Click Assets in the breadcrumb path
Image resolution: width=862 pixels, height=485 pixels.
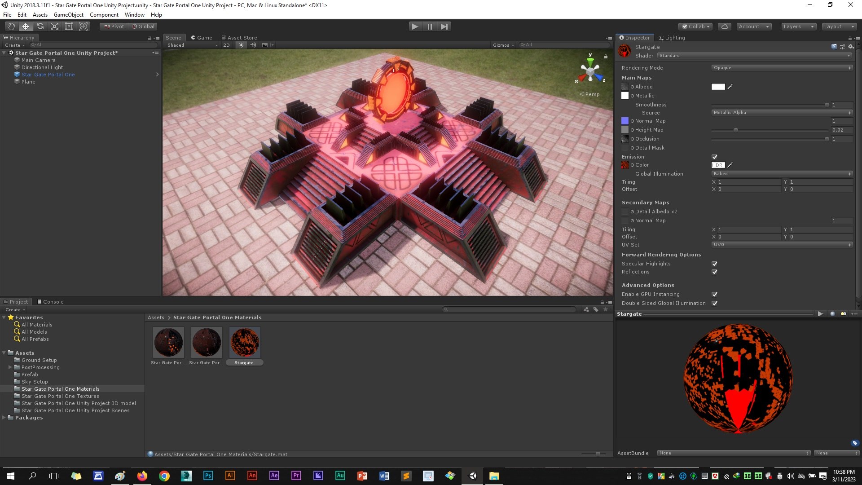156,317
